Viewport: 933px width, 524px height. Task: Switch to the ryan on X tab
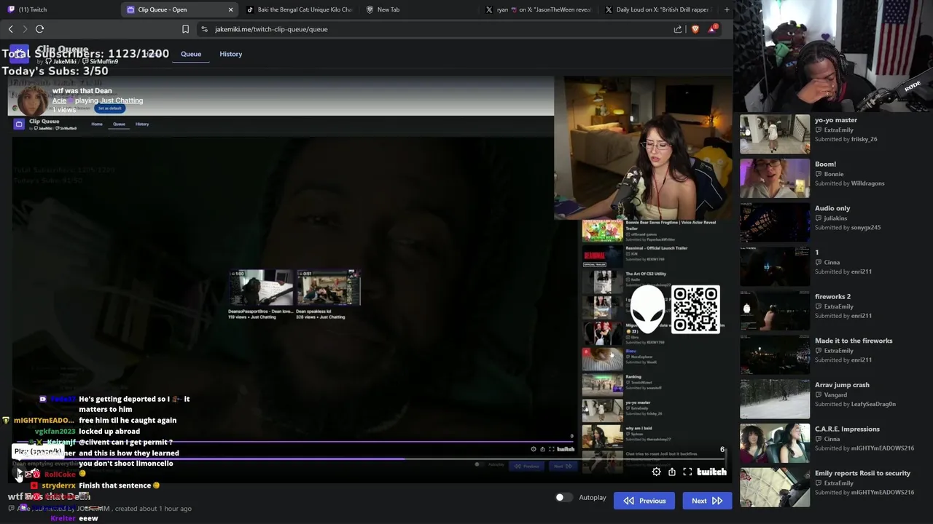coord(538,9)
